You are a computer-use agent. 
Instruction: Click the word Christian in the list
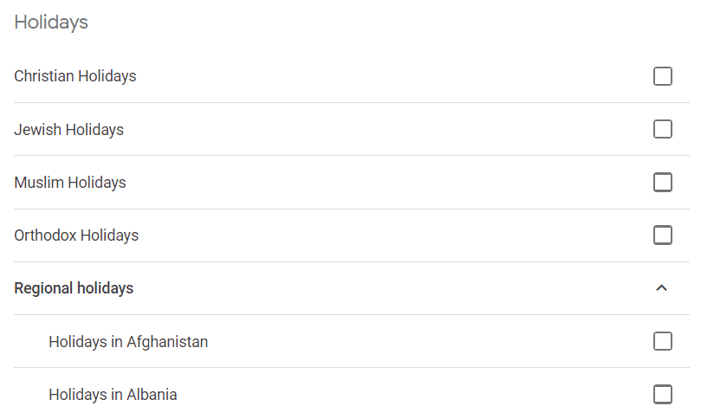(x=44, y=76)
